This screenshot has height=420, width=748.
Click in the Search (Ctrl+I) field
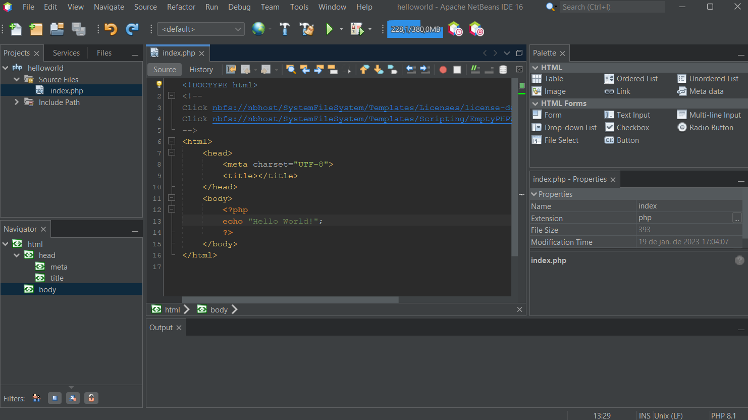pyautogui.click(x=612, y=7)
